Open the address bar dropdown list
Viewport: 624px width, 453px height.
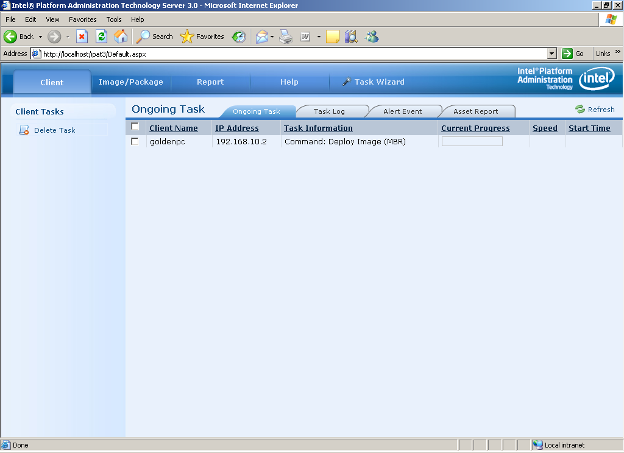click(552, 54)
